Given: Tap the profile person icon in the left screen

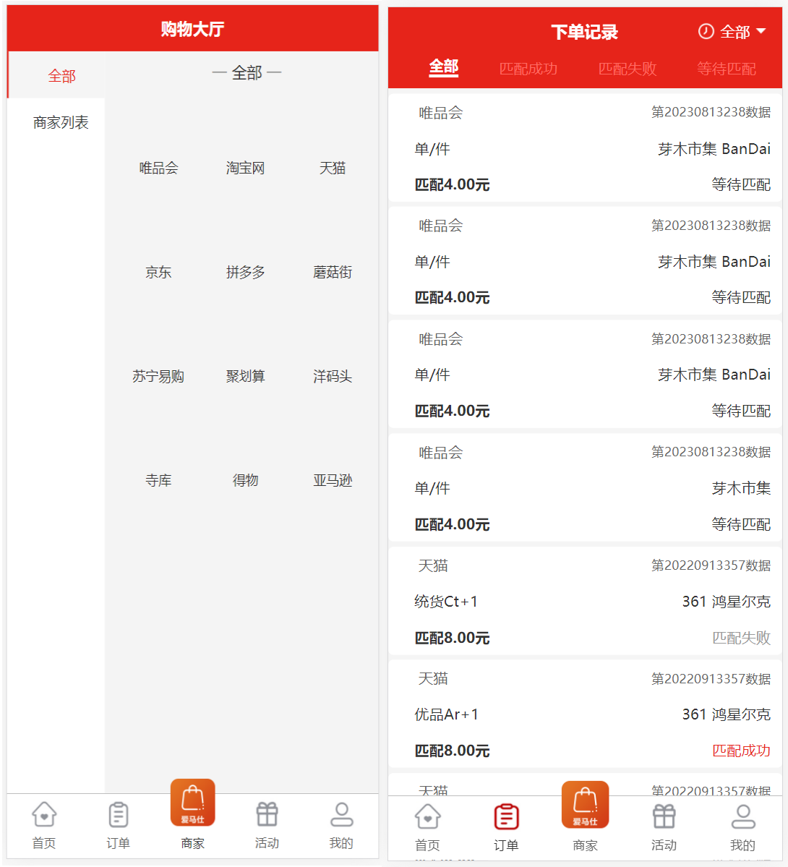Looking at the screenshot, I should [x=341, y=815].
